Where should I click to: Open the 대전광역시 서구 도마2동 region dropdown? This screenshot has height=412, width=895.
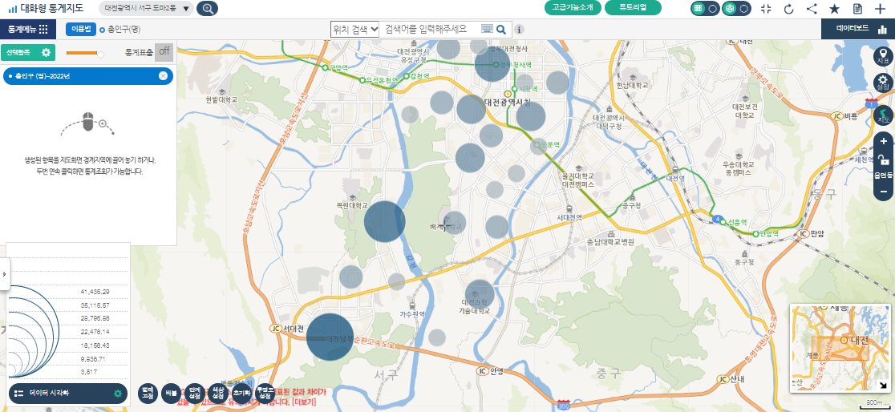pos(148,9)
